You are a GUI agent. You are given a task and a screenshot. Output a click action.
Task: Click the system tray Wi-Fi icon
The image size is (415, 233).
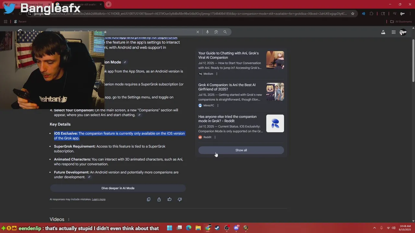pyautogui.click(x=388, y=228)
